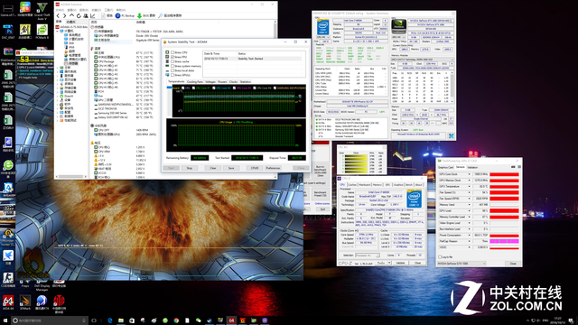578x325 pixels.
Task: Open PCMark 8 desktop shortcut
Action: pos(42,32)
